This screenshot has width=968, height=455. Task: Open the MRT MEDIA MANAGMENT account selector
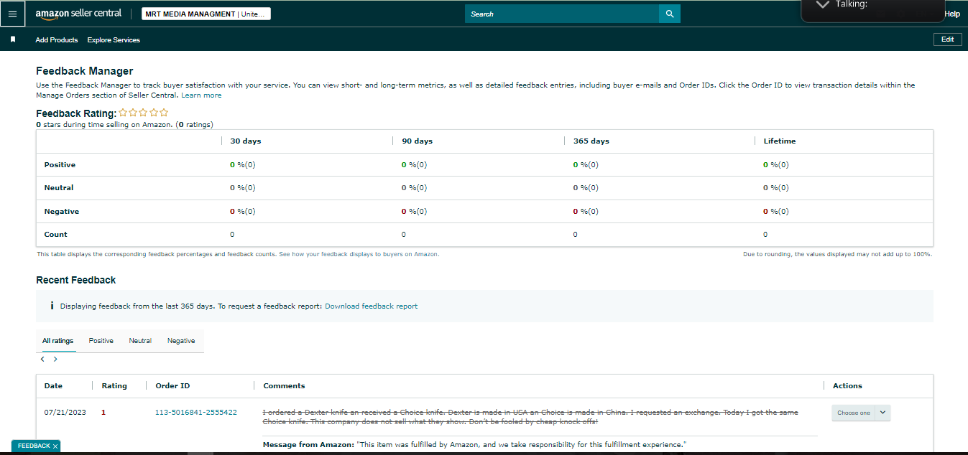pyautogui.click(x=206, y=14)
